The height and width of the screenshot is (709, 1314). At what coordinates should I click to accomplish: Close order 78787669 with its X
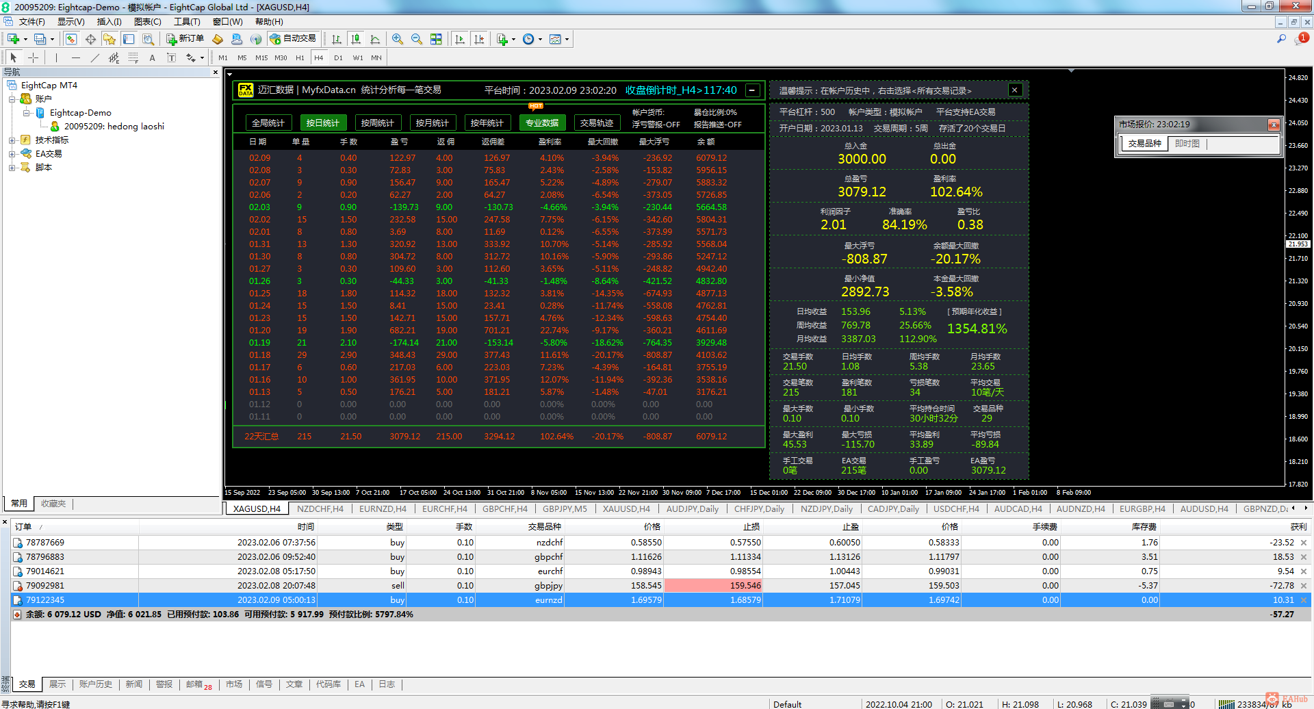click(x=1304, y=543)
